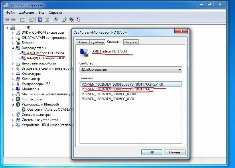The height and width of the screenshot is (168, 235).
Task: Collapse the Видеоадаптеры node
Action: 13,48
